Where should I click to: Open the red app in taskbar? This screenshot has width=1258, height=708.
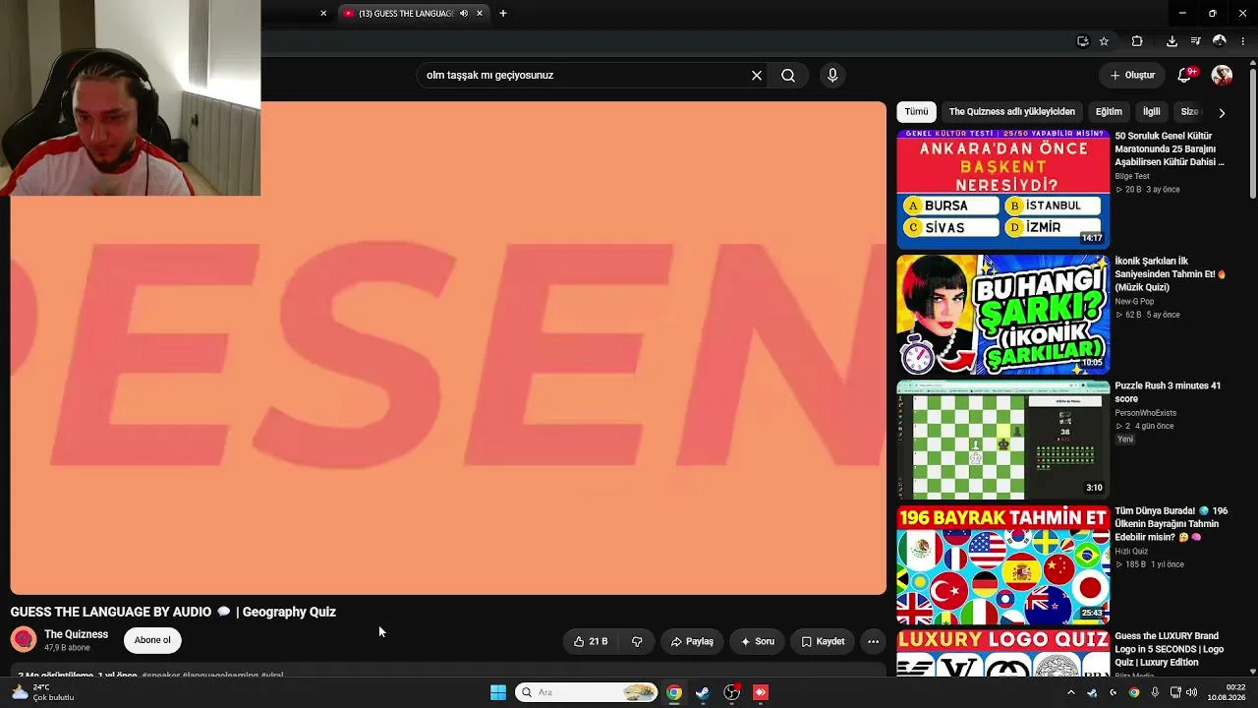click(761, 692)
